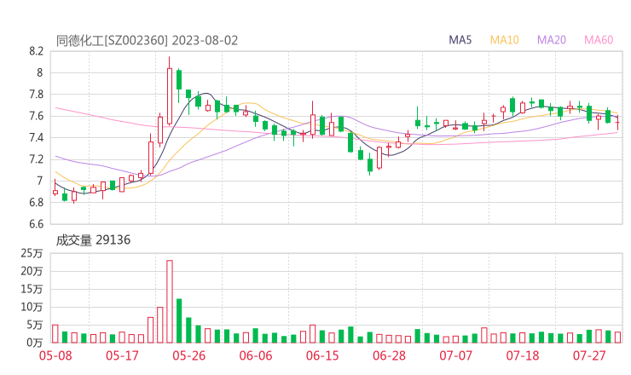
Task: Click the MA5 legend label
Action: 460,40
